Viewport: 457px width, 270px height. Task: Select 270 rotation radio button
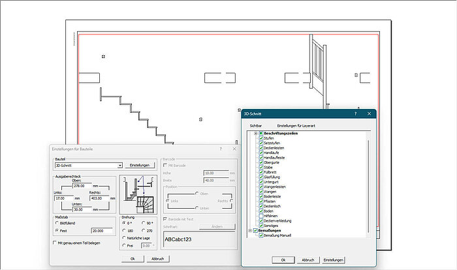pyautogui.click(x=144, y=230)
